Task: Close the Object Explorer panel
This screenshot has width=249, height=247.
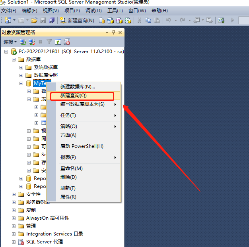Action: [120, 33]
